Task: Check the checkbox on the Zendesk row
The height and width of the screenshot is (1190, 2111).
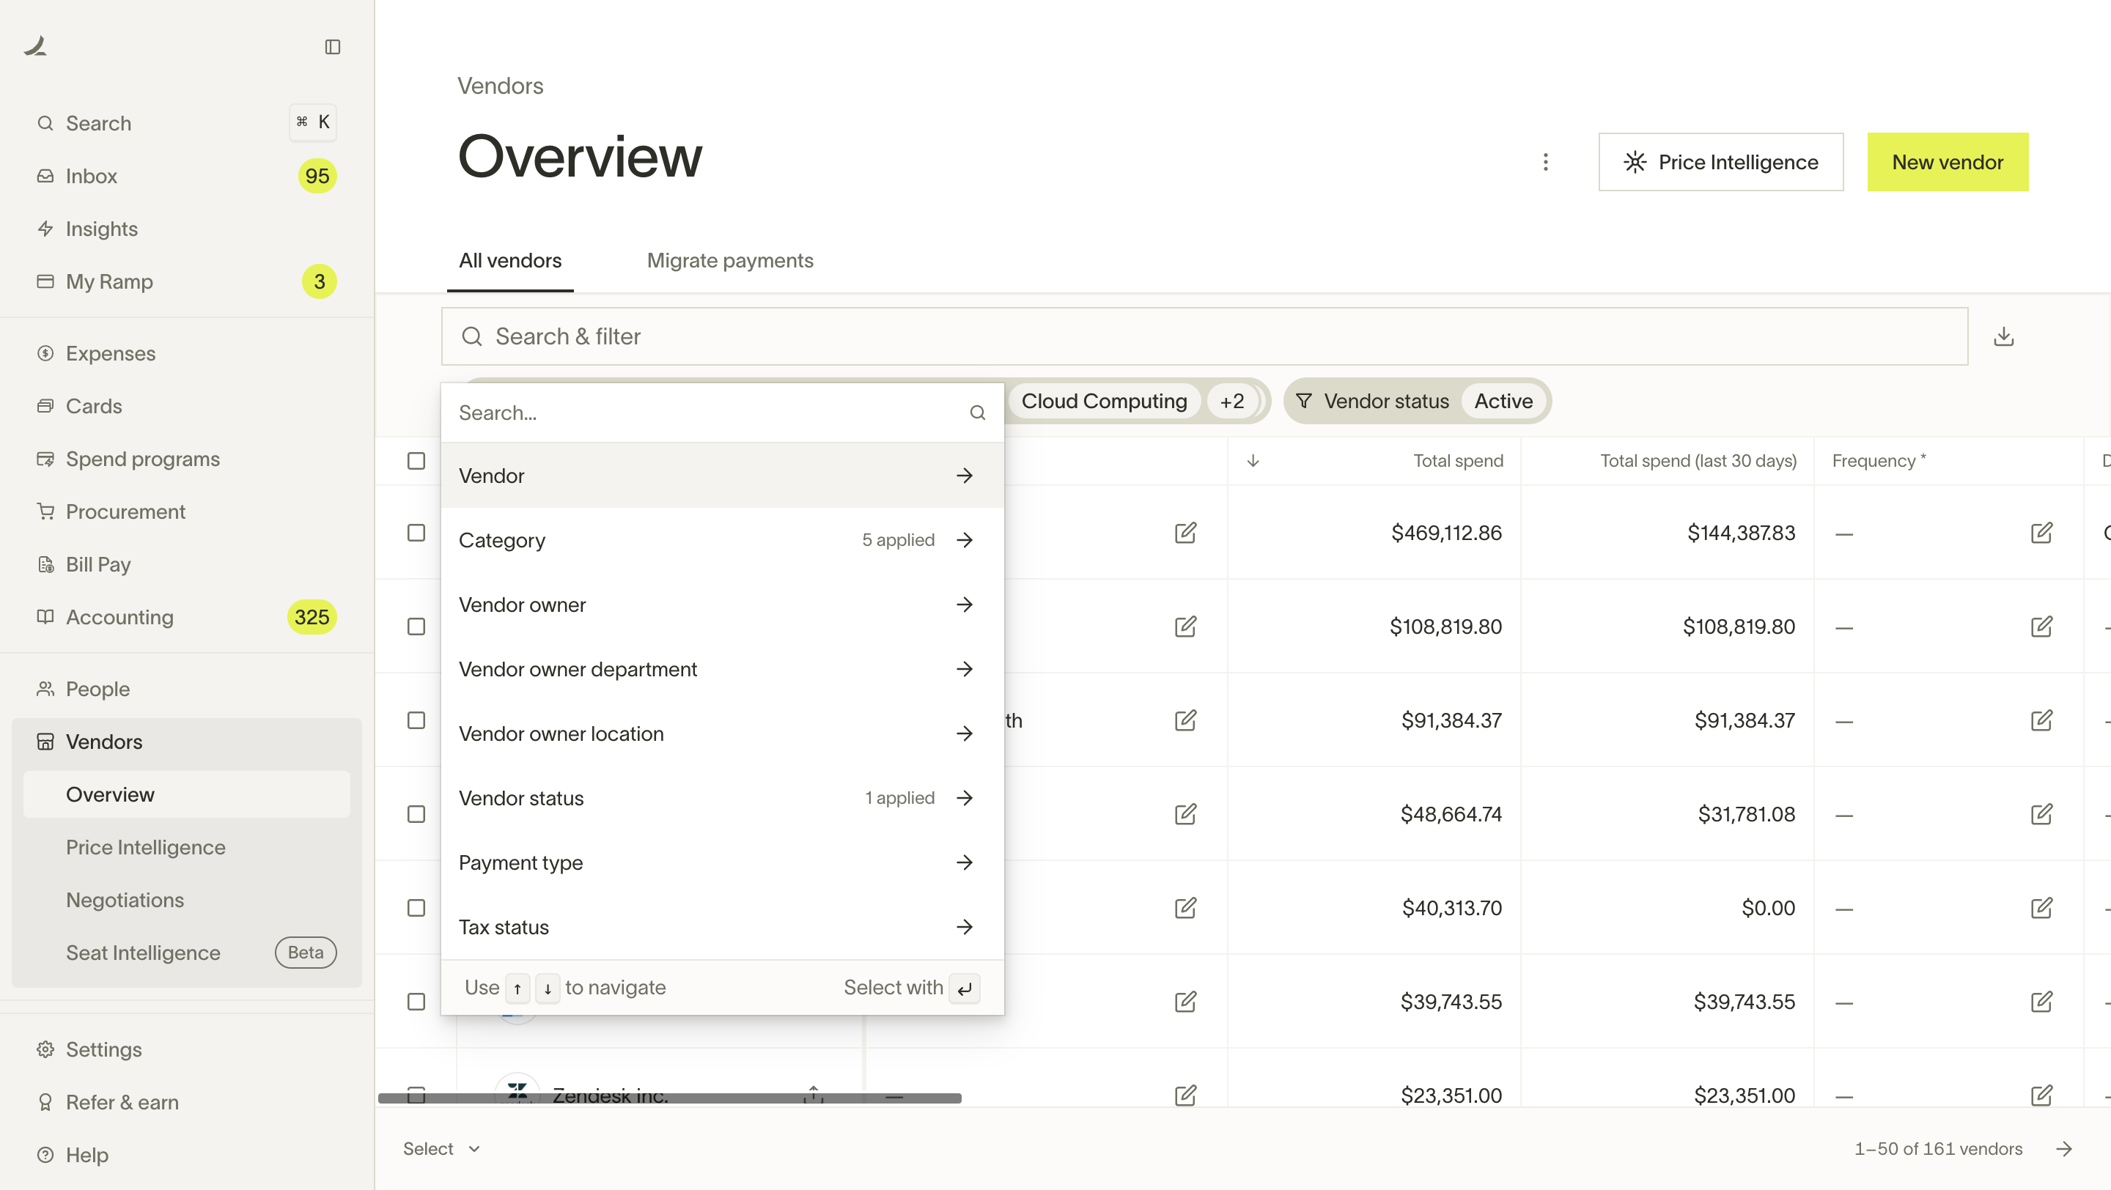Action: (x=416, y=1095)
